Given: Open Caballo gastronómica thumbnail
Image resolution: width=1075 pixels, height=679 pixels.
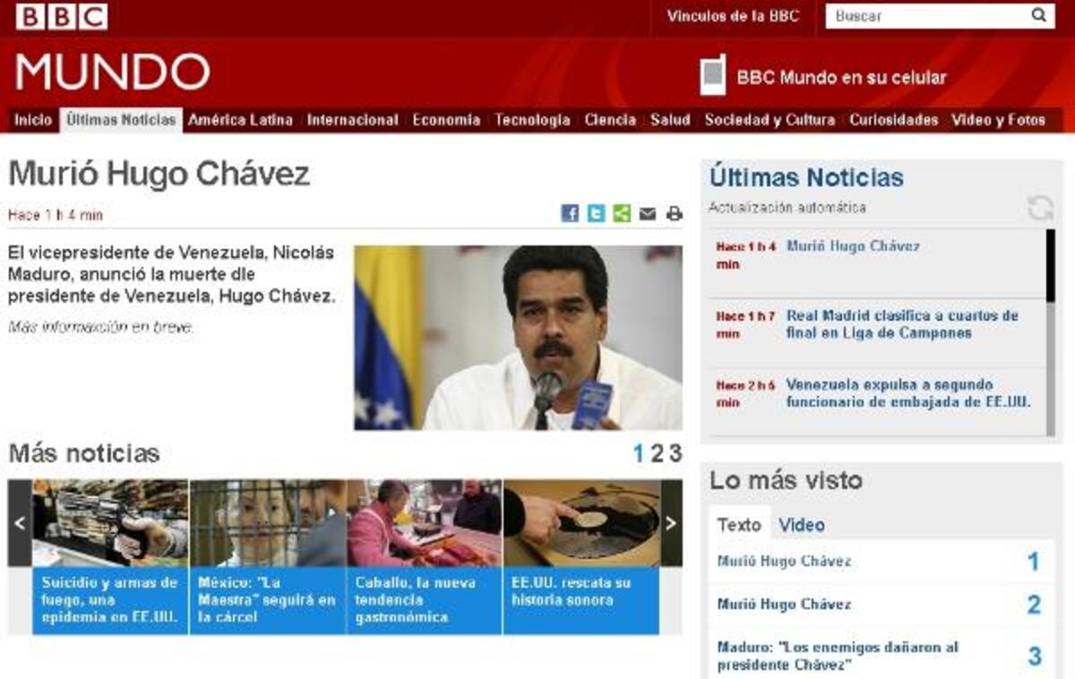Looking at the screenshot, I should [425, 523].
